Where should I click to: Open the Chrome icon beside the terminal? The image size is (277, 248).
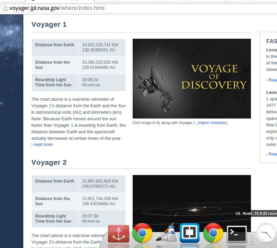213,233
